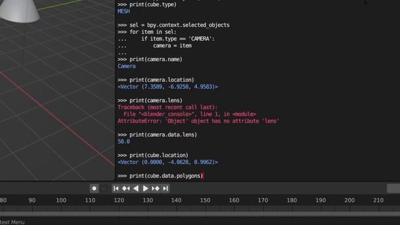Click the 'File "<blender_console>", line 1' traceback line
The width and height of the screenshot is (400, 225).
point(190,114)
